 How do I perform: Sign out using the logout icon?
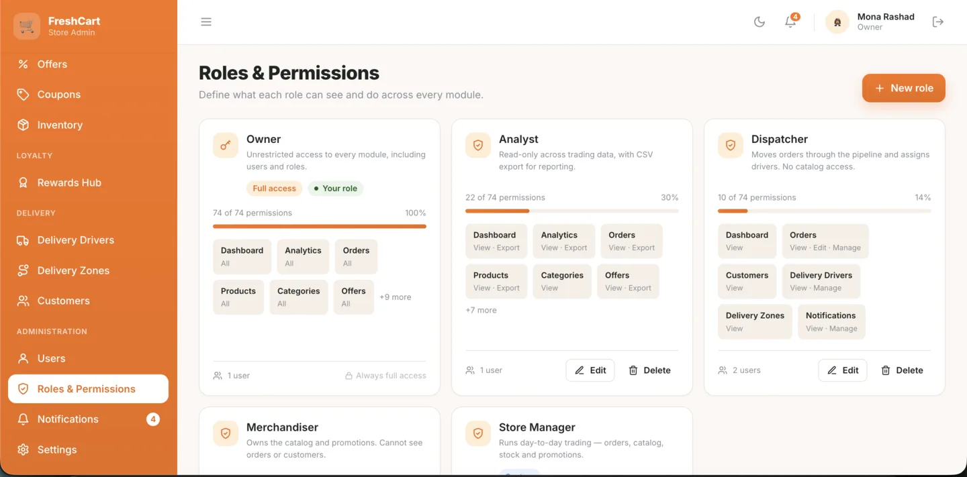tap(938, 22)
